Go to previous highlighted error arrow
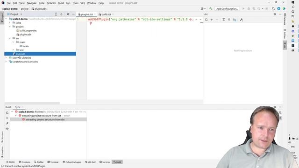The height and width of the screenshot is (168, 299). click(196, 20)
